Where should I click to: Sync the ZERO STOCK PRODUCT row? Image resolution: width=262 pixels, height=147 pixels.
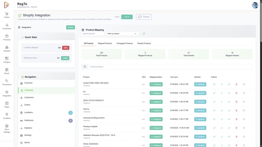[229, 102]
